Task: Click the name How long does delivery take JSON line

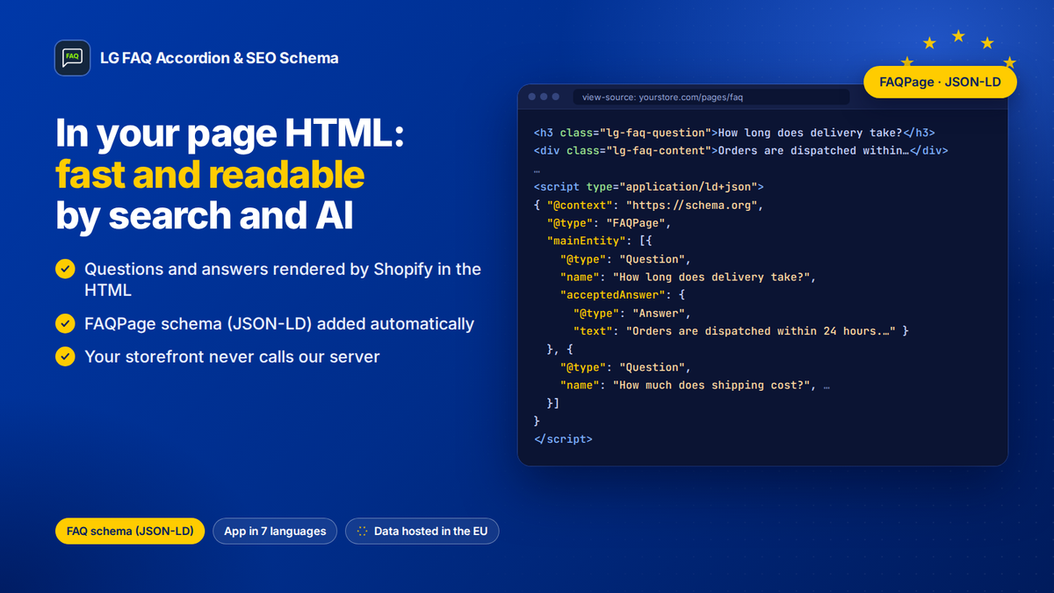Action: (689, 277)
